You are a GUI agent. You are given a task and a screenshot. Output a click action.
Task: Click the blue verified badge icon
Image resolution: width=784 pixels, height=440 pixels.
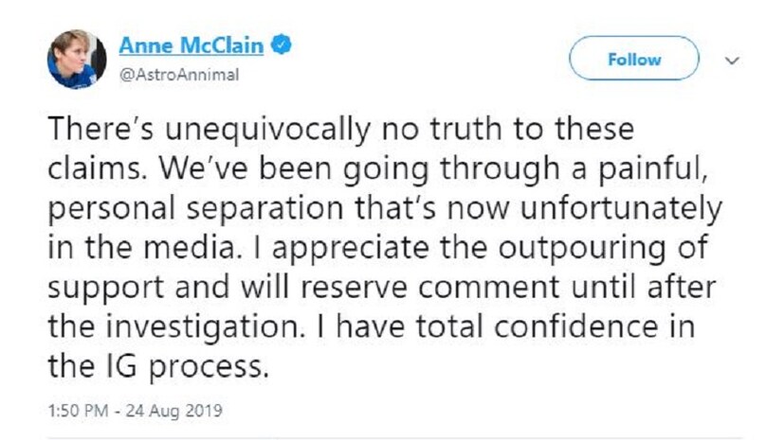coord(283,44)
